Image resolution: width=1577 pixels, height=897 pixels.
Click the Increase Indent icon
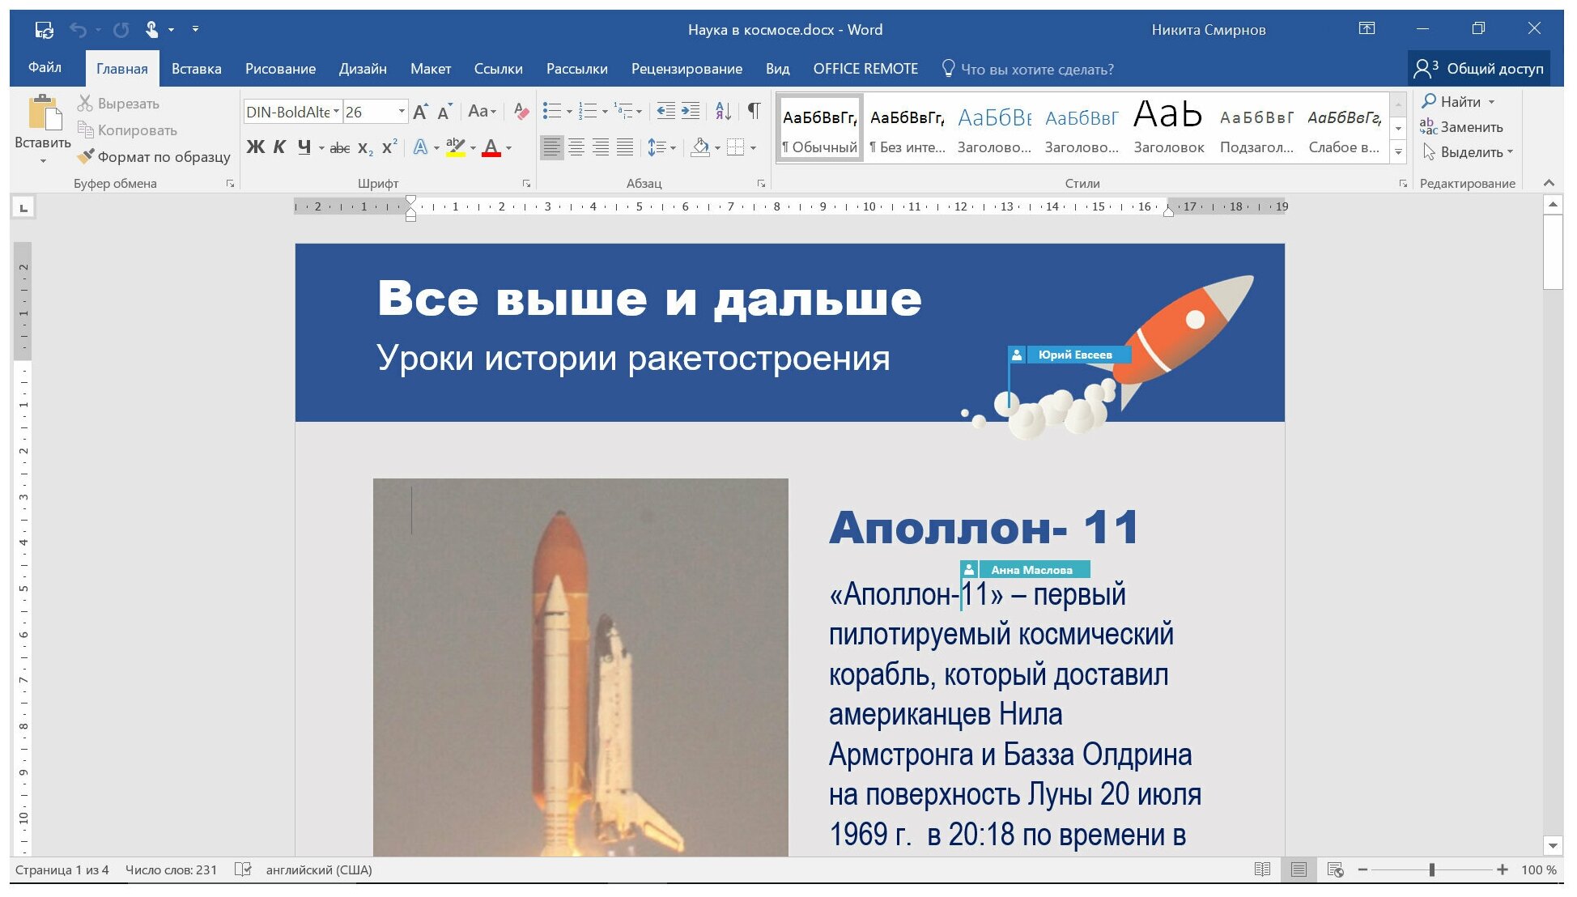click(x=691, y=111)
